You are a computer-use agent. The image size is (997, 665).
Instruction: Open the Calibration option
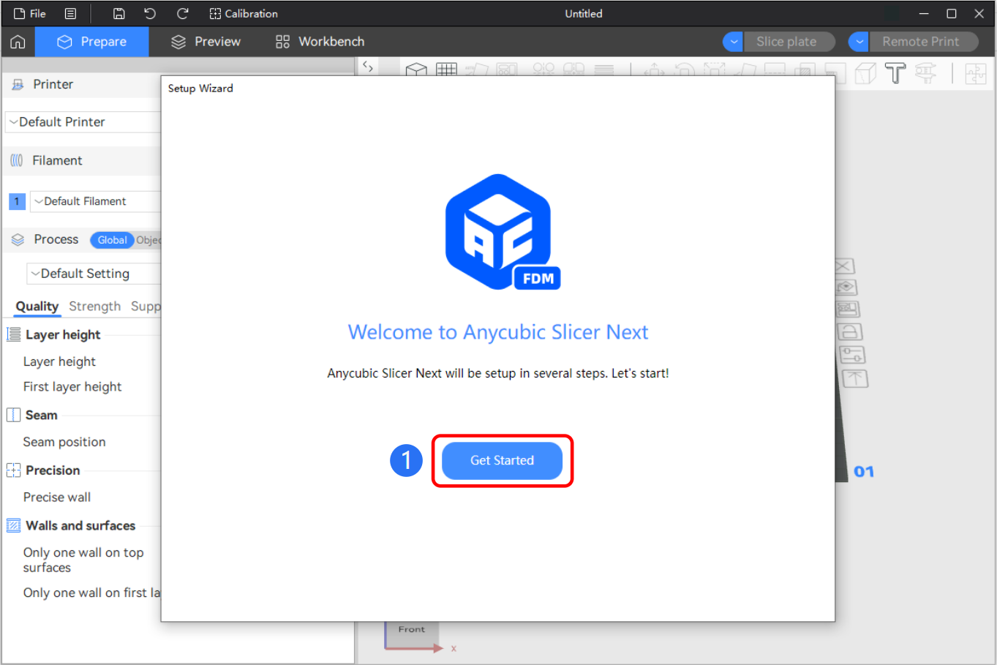pyautogui.click(x=244, y=13)
